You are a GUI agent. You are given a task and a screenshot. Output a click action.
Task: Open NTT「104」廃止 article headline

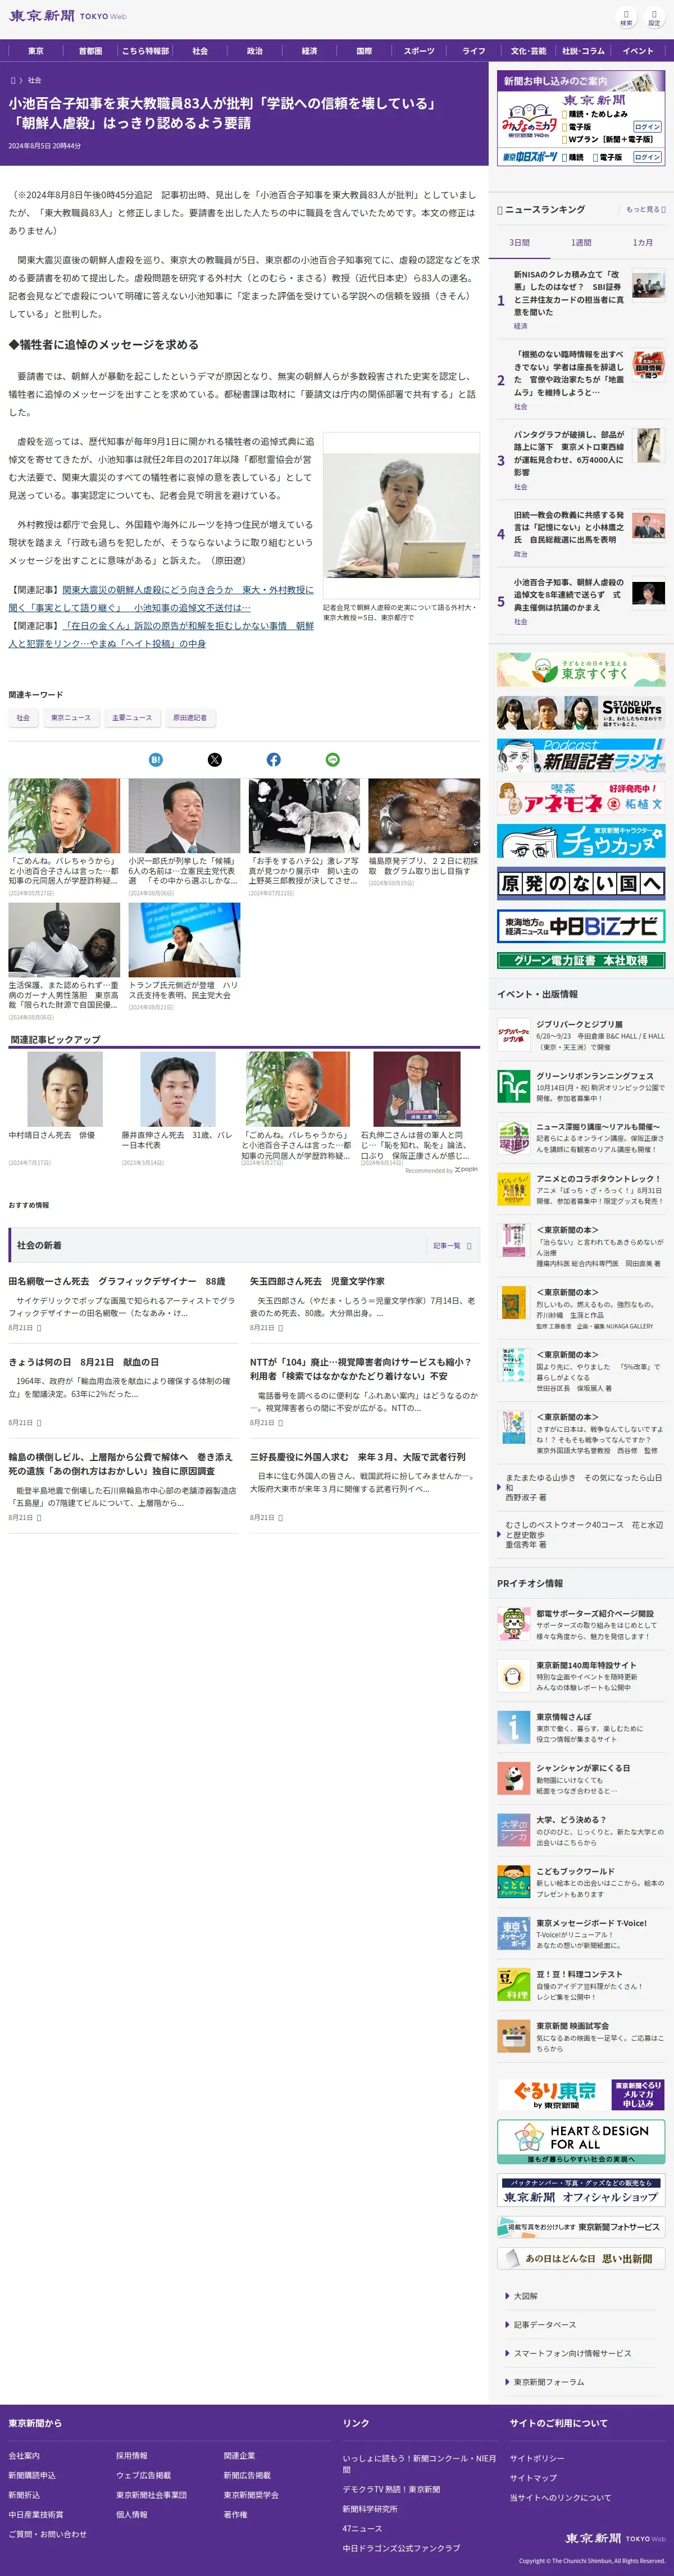point(360,1369)
